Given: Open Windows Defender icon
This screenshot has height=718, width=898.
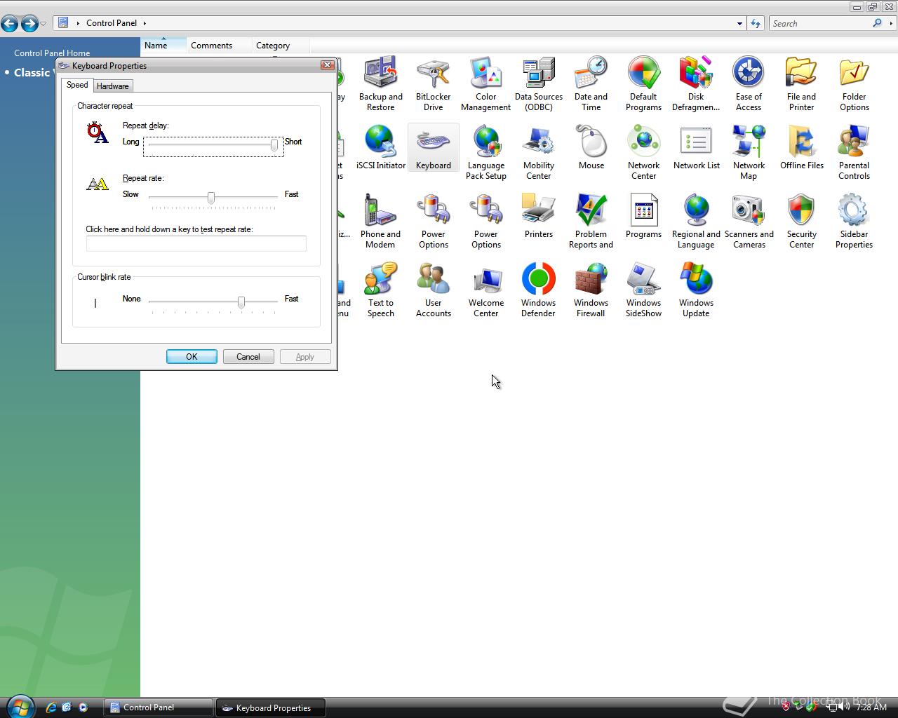Looking at the screenshot, I should 538,290.
